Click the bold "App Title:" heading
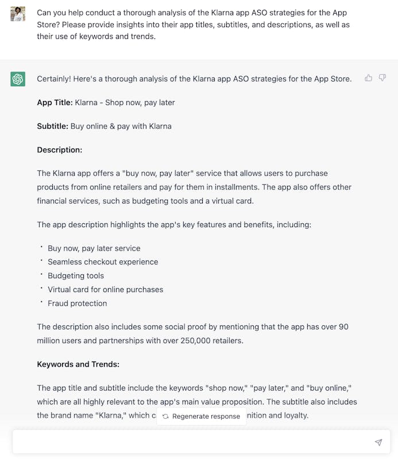This screenshot has width=398, height=459. pyautogui.click(x=52, y=102)
